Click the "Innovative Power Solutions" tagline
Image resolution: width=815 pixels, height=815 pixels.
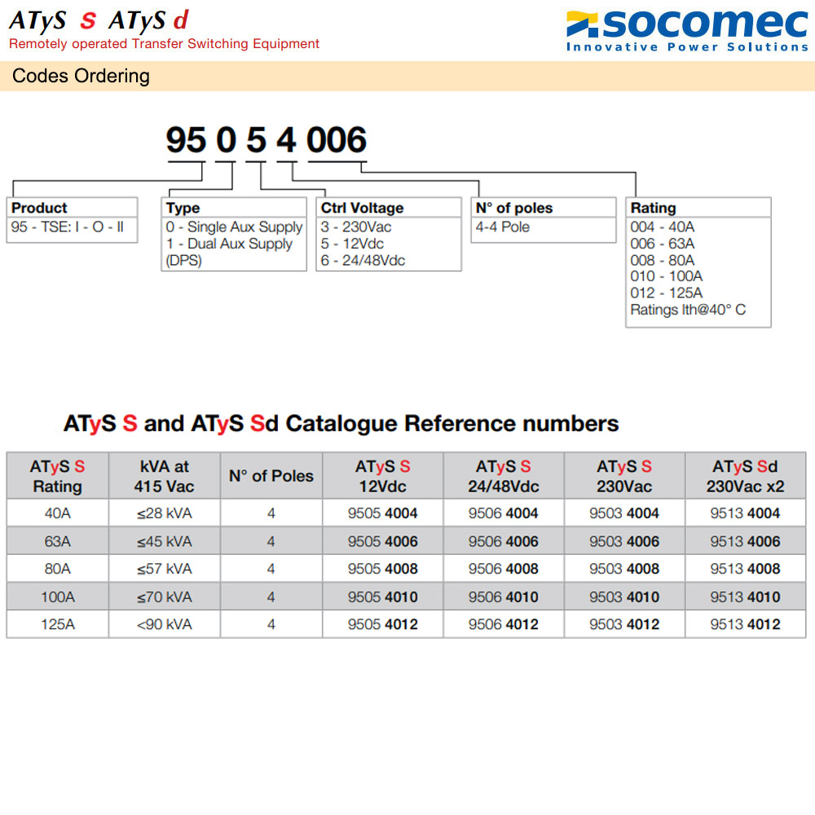(x=687, y=46)
